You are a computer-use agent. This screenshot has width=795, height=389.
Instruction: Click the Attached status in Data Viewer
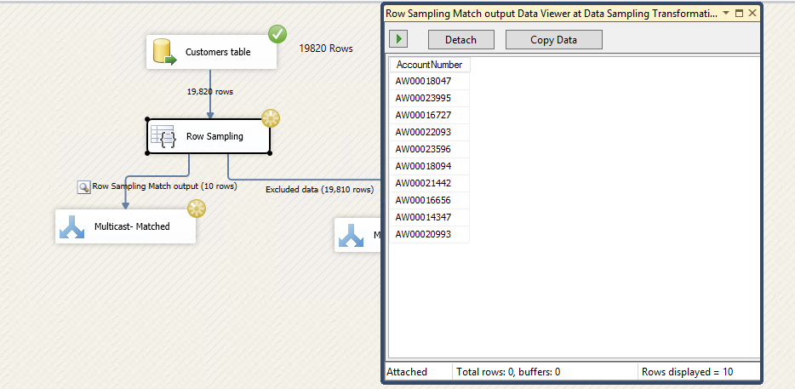[407, 372]
